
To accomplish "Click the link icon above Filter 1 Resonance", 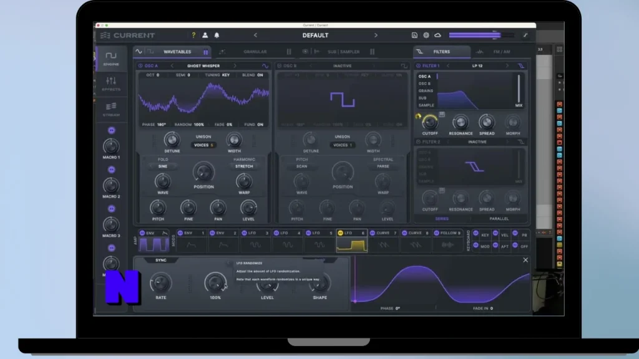I will 442,115.
